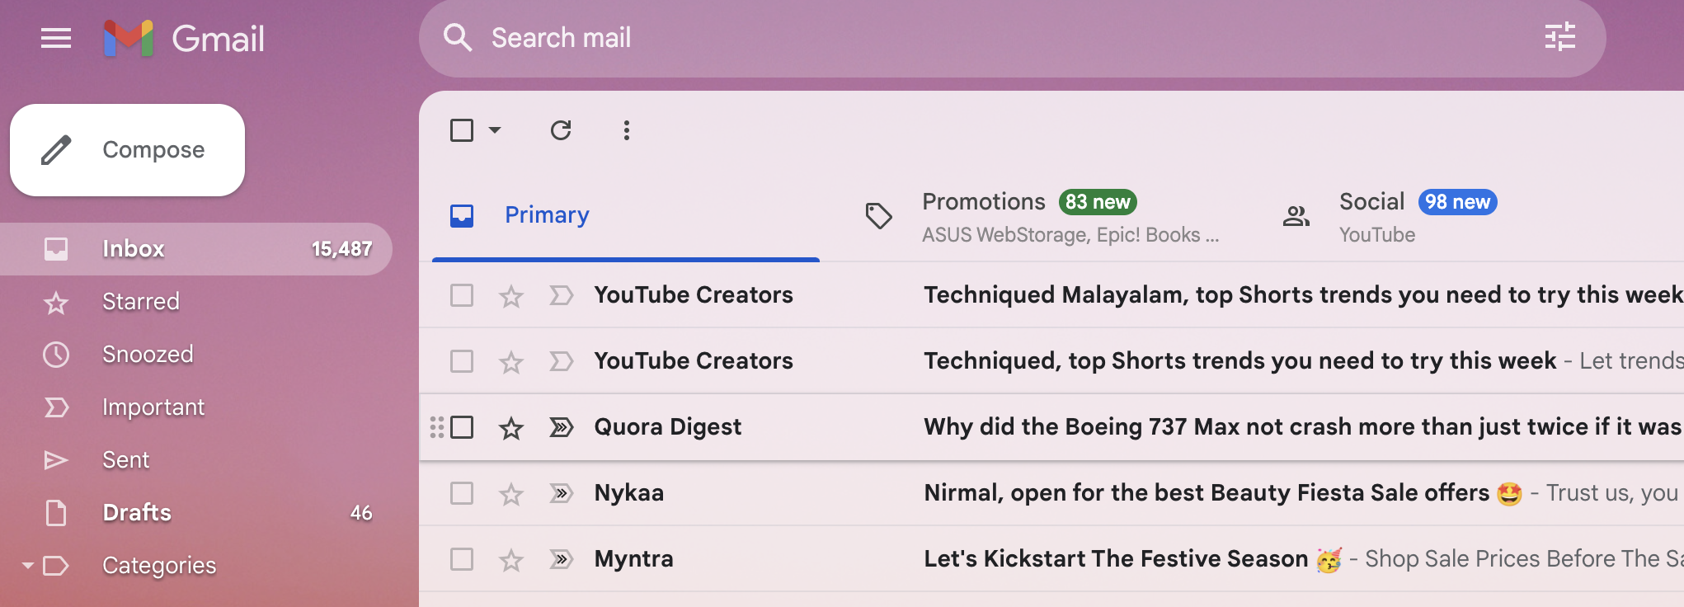Screen dimensions: 1684x607
Task: Star the second YouTube Creators email
Action: [x=511, y=361]
